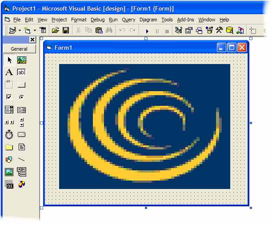Open the Properties Window

[x=189, y=30]
